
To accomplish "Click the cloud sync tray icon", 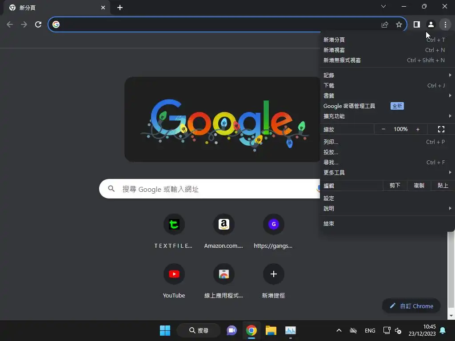I will [x=353, y=330].
